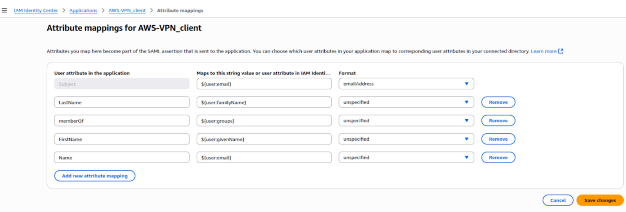Open the emailAddress format dropdown
Image resolution: width=626 pixels, height=212 pixels.
(x=406, y=84)
